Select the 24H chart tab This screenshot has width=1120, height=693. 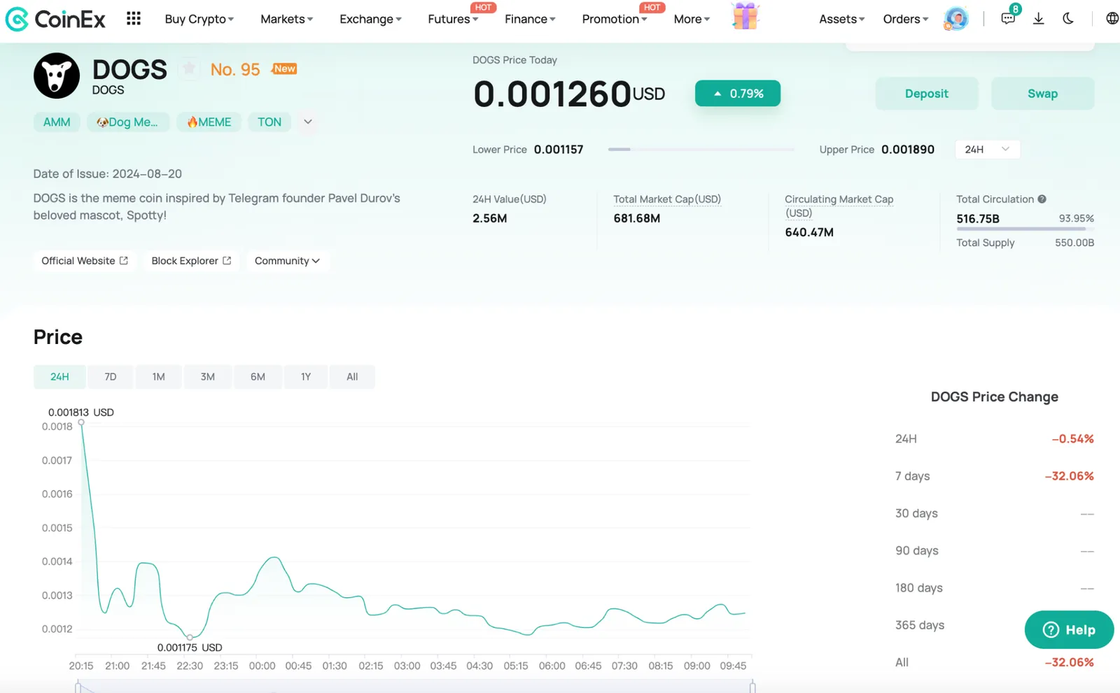click(x=59, y=377)
